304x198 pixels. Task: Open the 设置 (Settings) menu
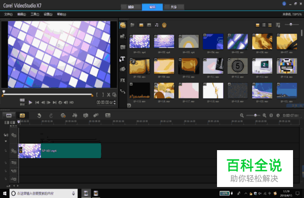pos(48,14)
